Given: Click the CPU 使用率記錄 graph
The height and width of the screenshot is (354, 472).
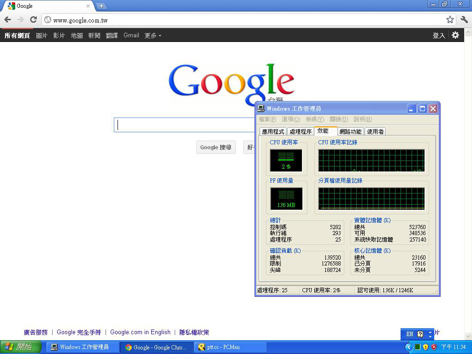Looking at the screenshot, I should point(372,160).
